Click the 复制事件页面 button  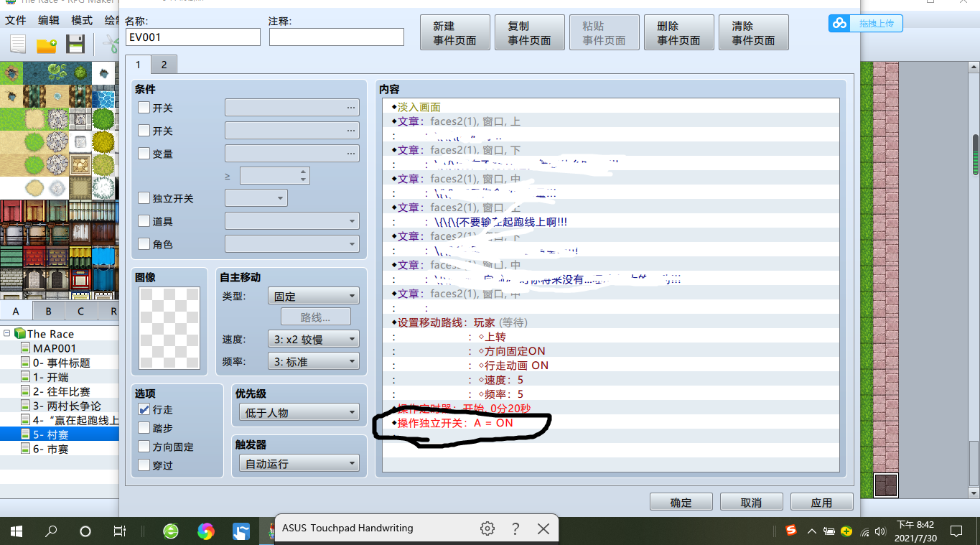click(x=530, y=33)
